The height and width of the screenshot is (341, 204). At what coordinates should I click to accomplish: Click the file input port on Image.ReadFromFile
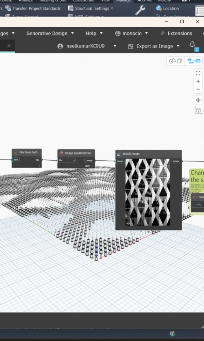pyautogui.click(x=66, y=161)
